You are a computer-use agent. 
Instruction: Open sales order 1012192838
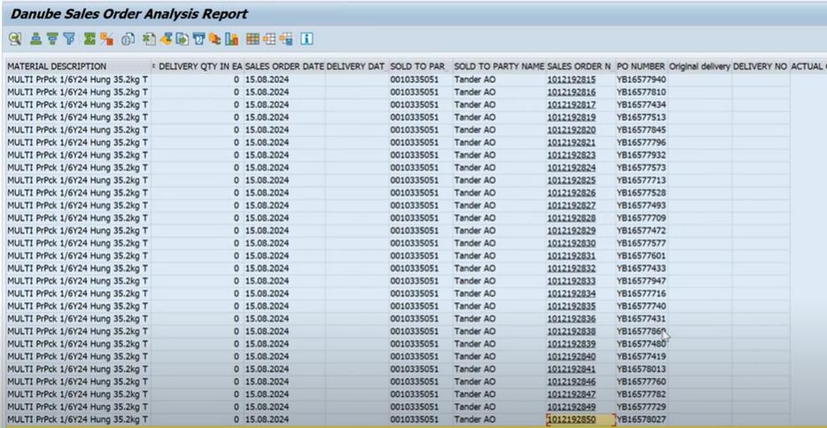(571, 331)
